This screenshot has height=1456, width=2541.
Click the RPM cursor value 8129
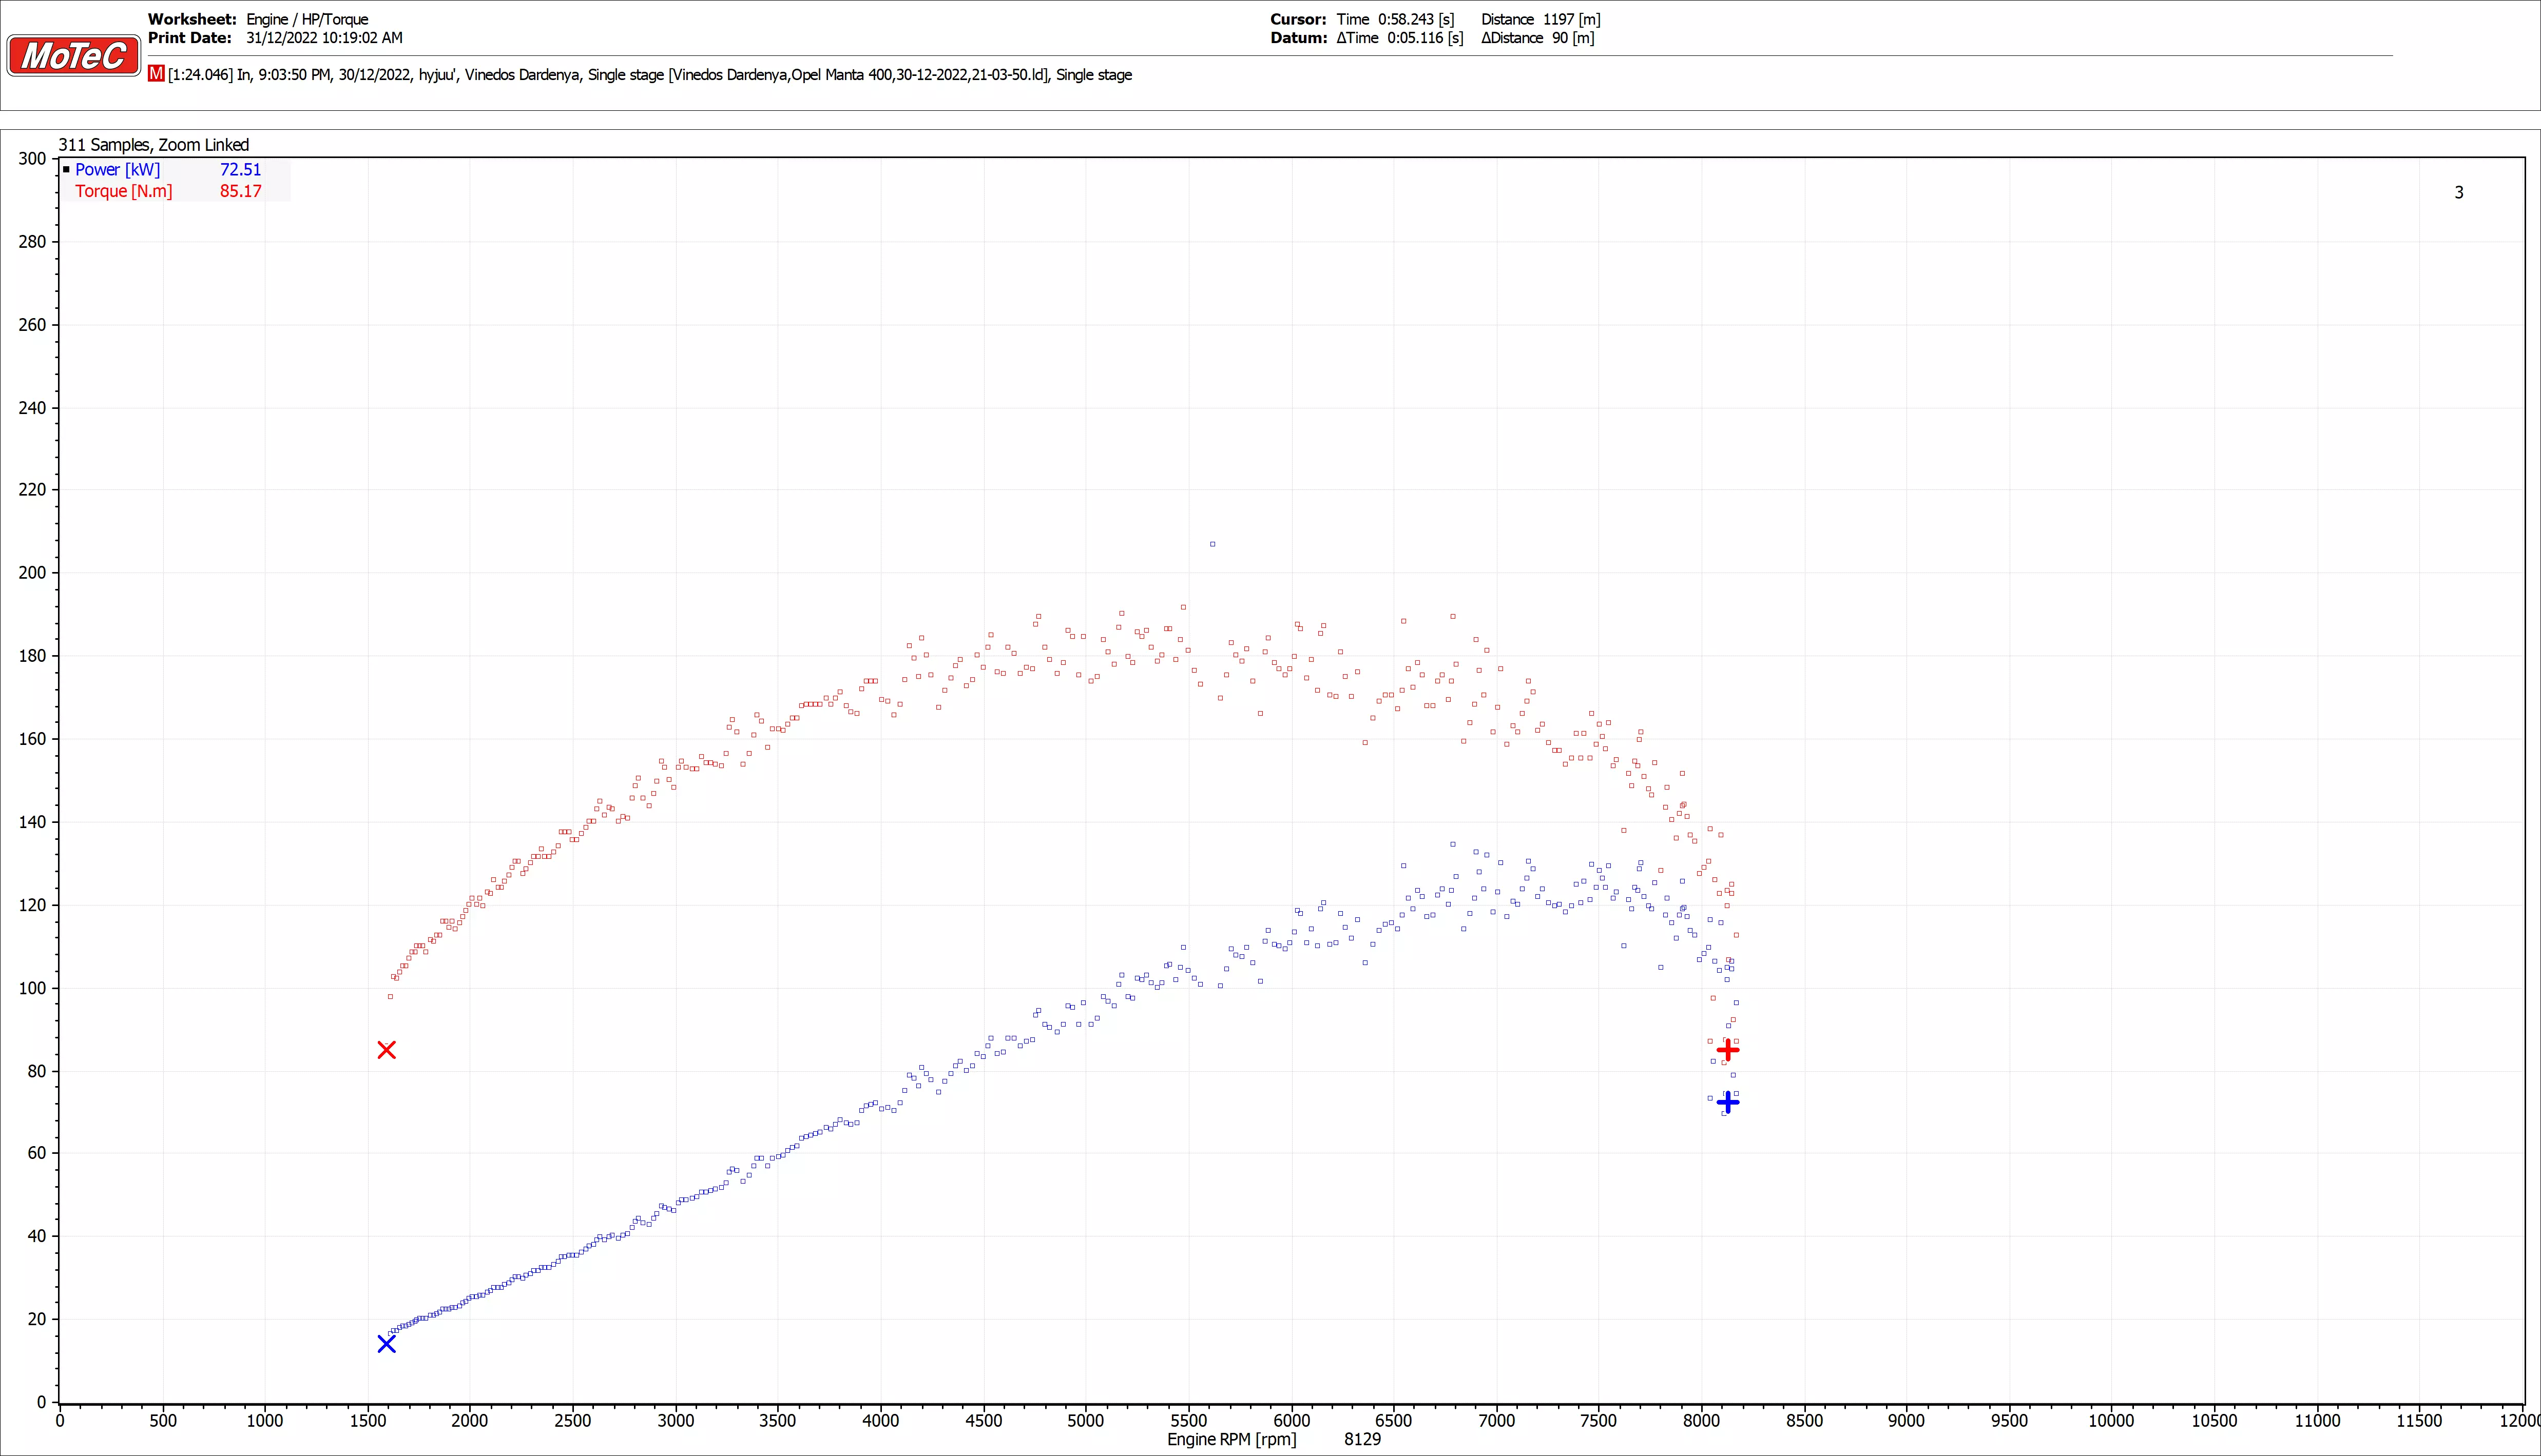pos(1361,1439)
